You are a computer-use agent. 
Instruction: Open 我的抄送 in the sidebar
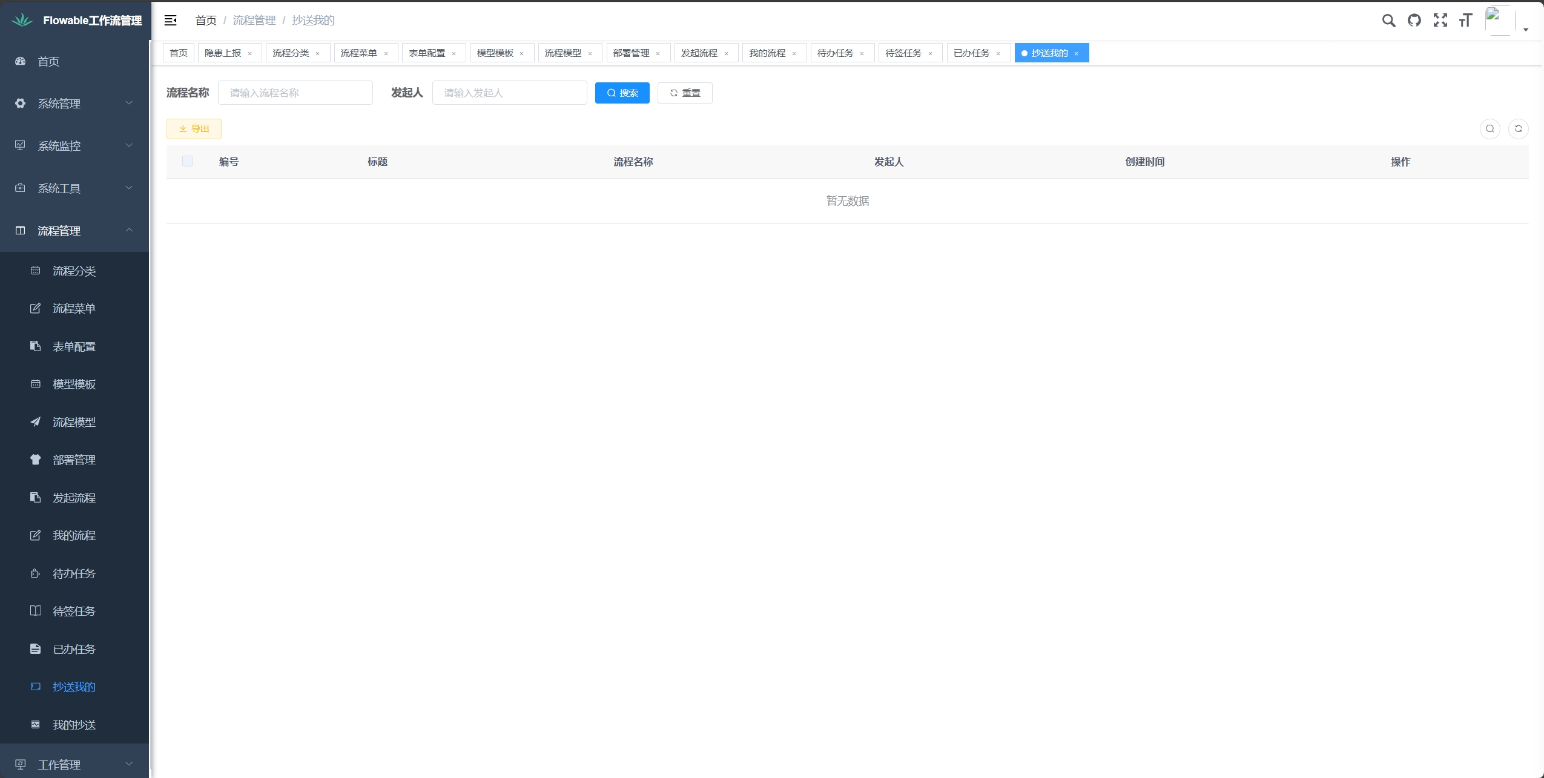coord(74,725)
